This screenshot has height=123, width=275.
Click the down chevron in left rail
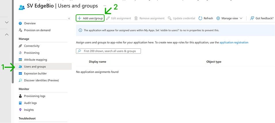pos(7,22)
